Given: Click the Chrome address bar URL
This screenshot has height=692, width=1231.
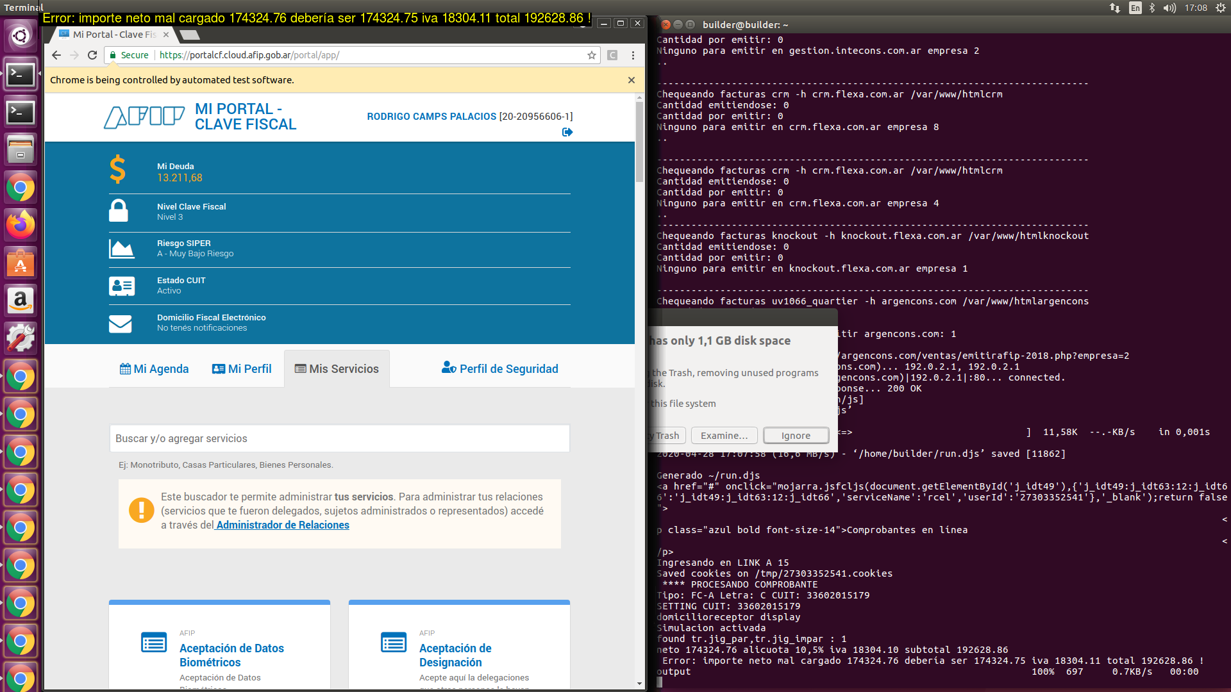Looking at the screenshot, I should [249, 55].
